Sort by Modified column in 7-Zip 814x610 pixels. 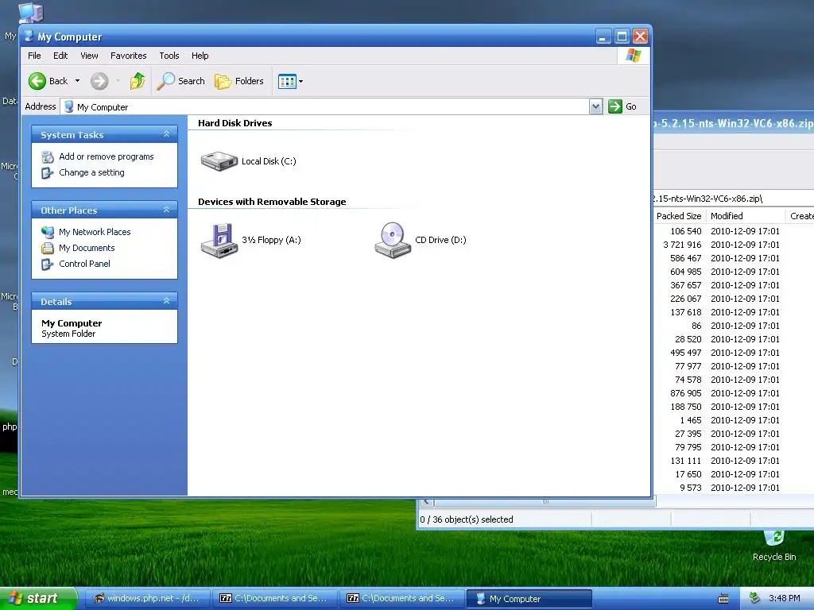pyautogui.click(x=746, y=216)
